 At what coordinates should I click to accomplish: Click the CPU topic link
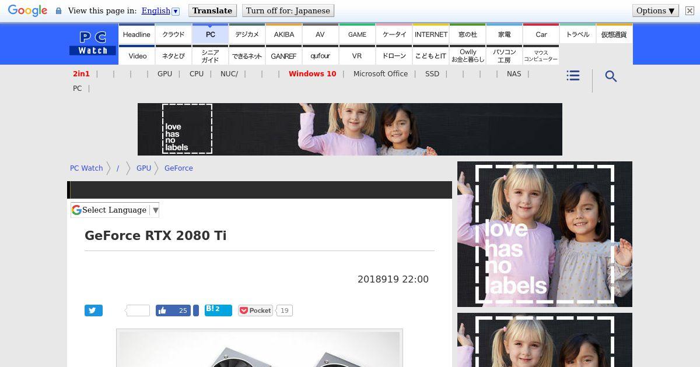197,73
